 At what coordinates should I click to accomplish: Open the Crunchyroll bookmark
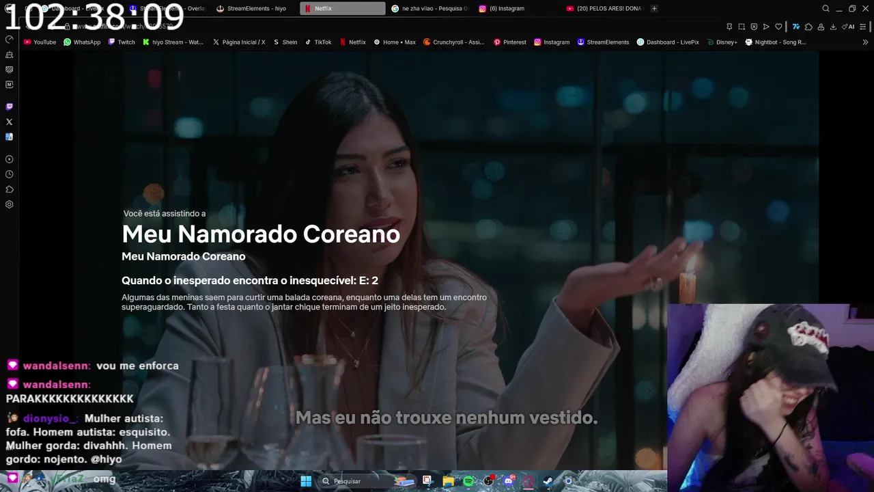click(454, 42)
